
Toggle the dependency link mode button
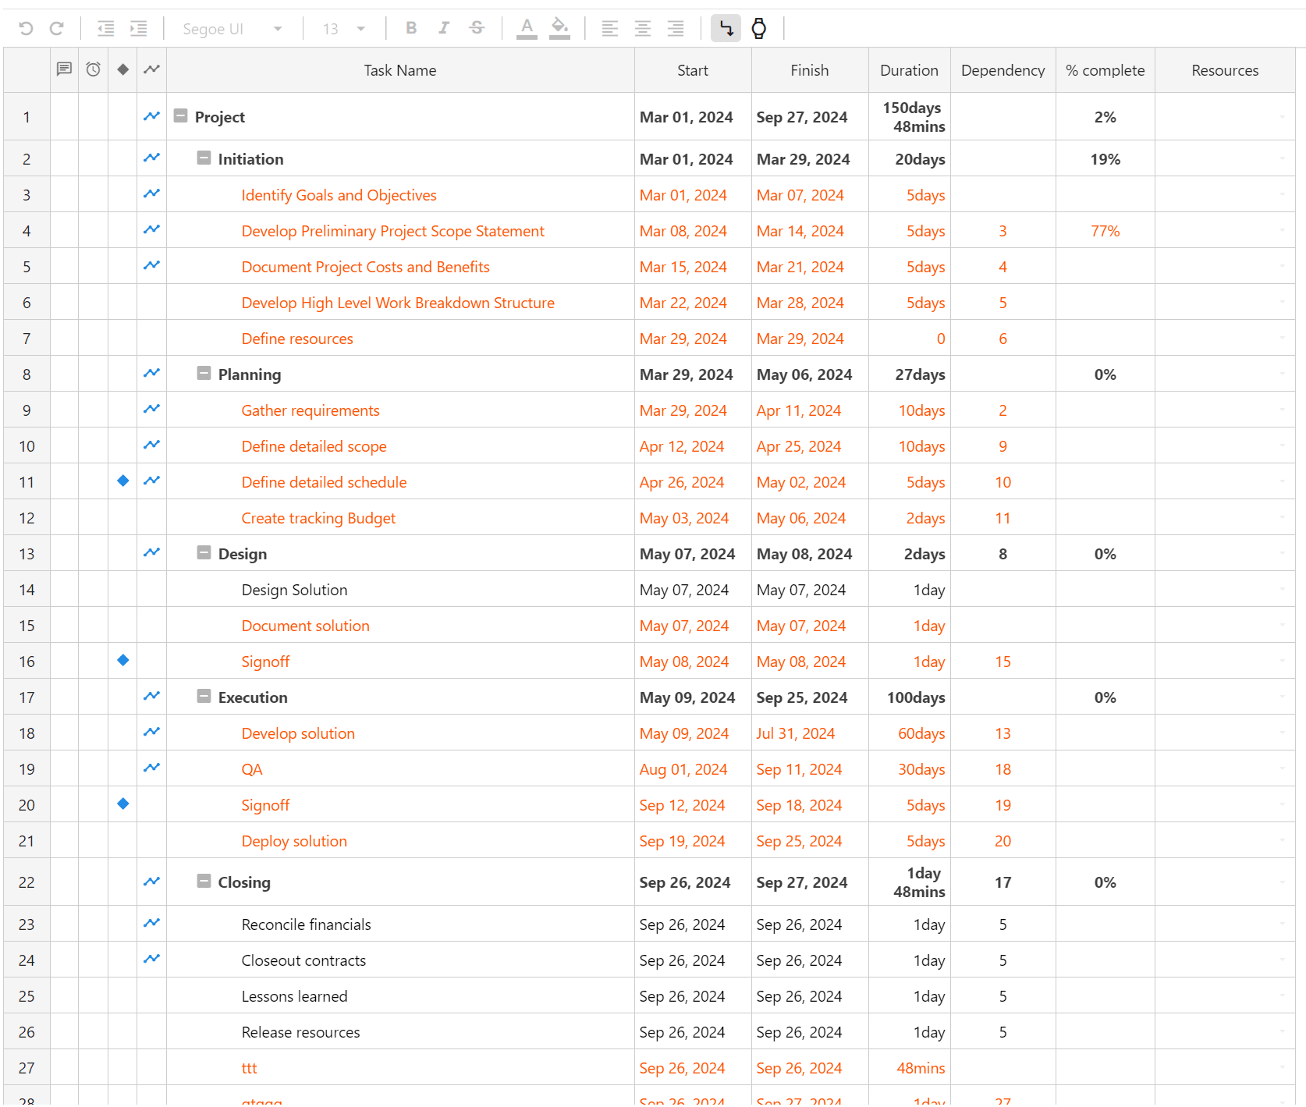coord(726,29)
